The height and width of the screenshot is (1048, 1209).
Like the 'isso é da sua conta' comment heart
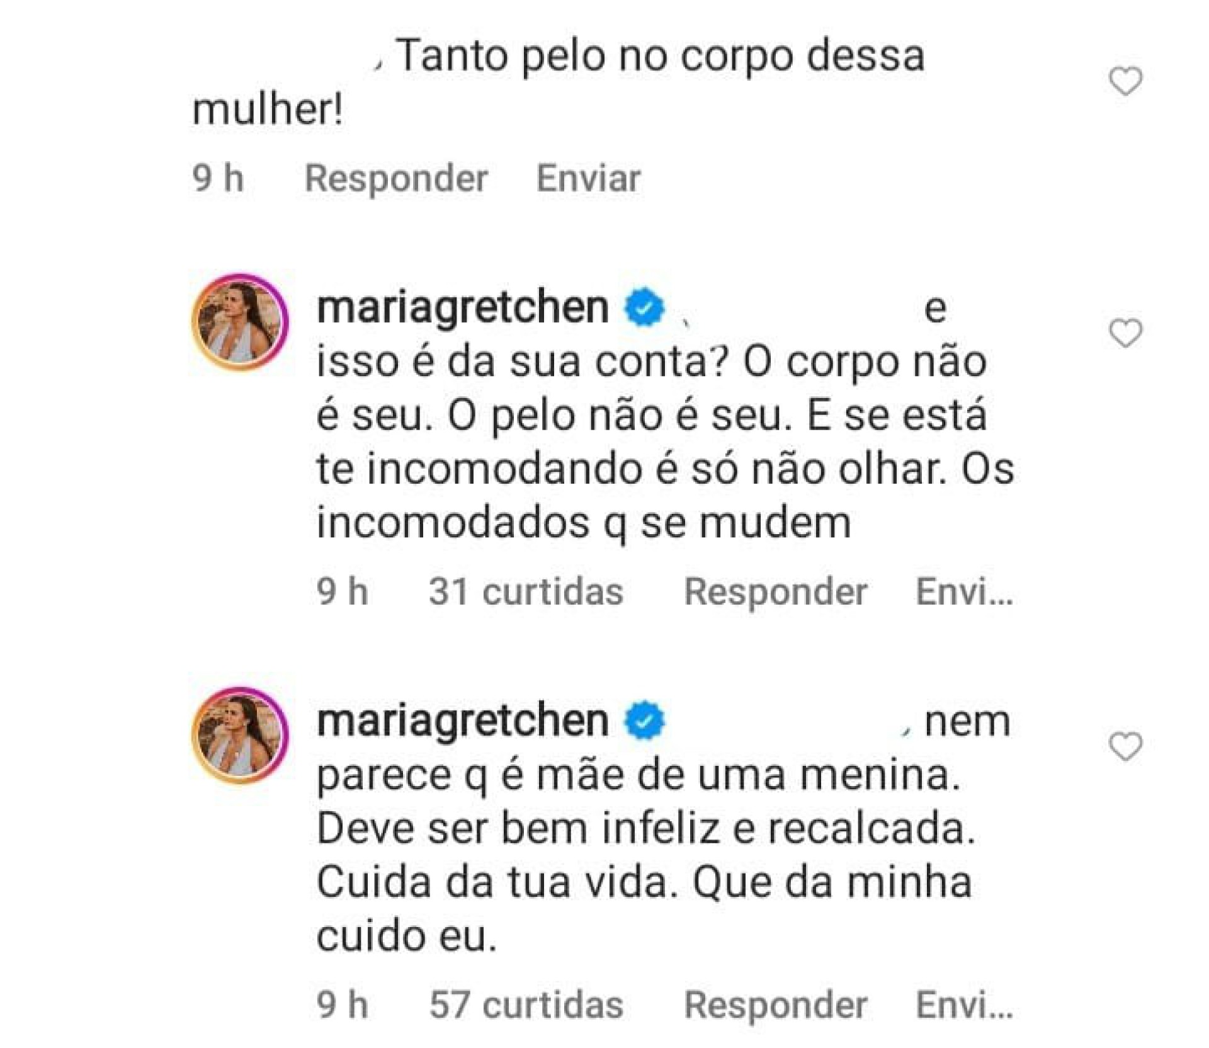tap(1127, 334)
